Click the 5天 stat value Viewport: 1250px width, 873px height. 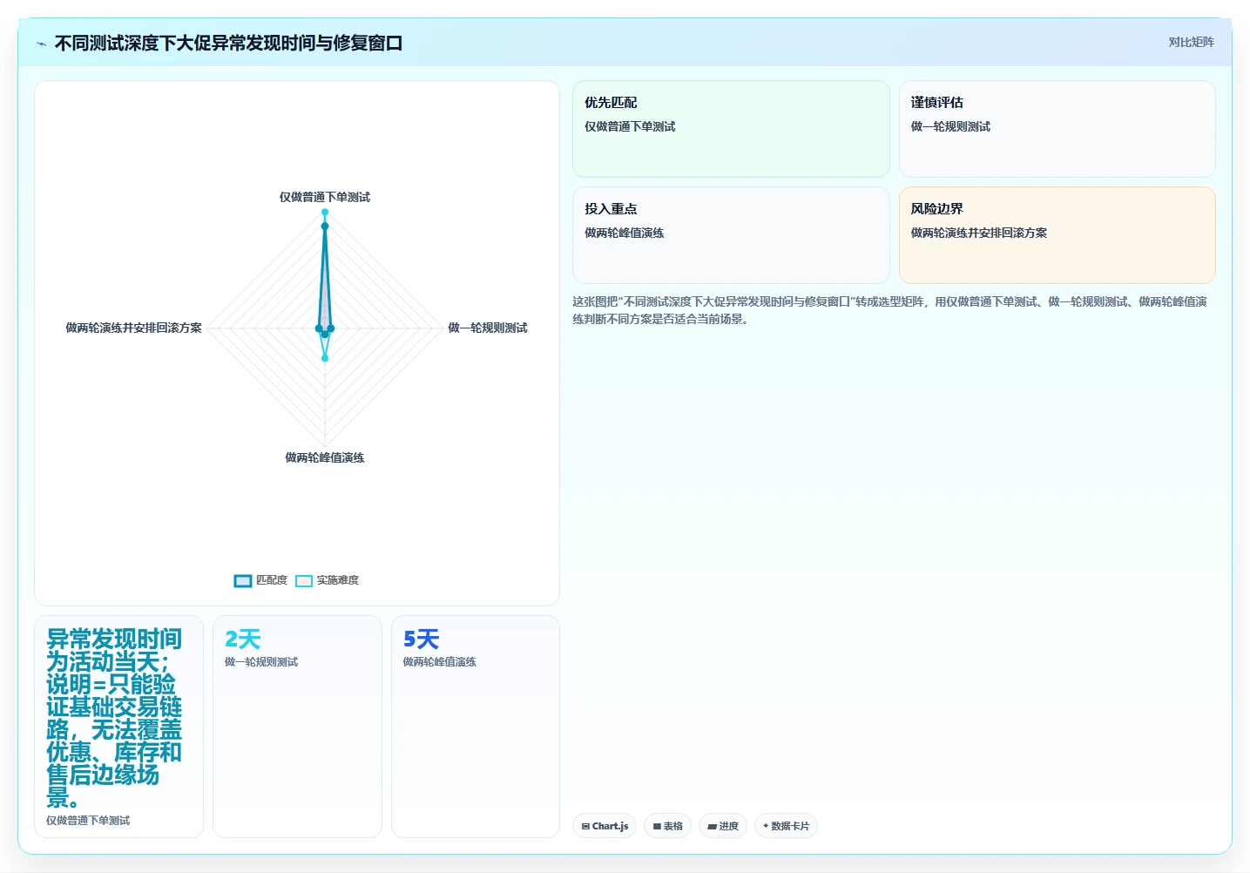coord(422,640)
